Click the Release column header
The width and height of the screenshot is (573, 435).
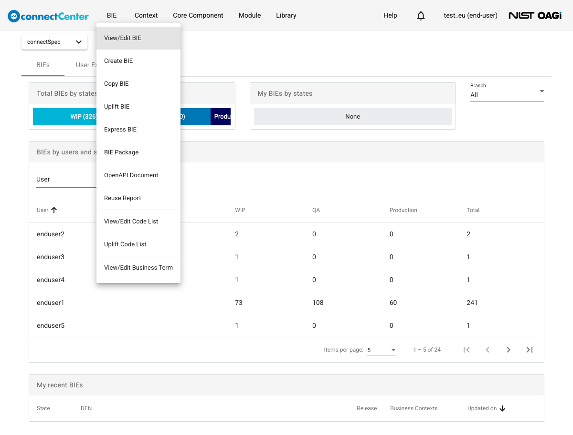pos(367,408)
